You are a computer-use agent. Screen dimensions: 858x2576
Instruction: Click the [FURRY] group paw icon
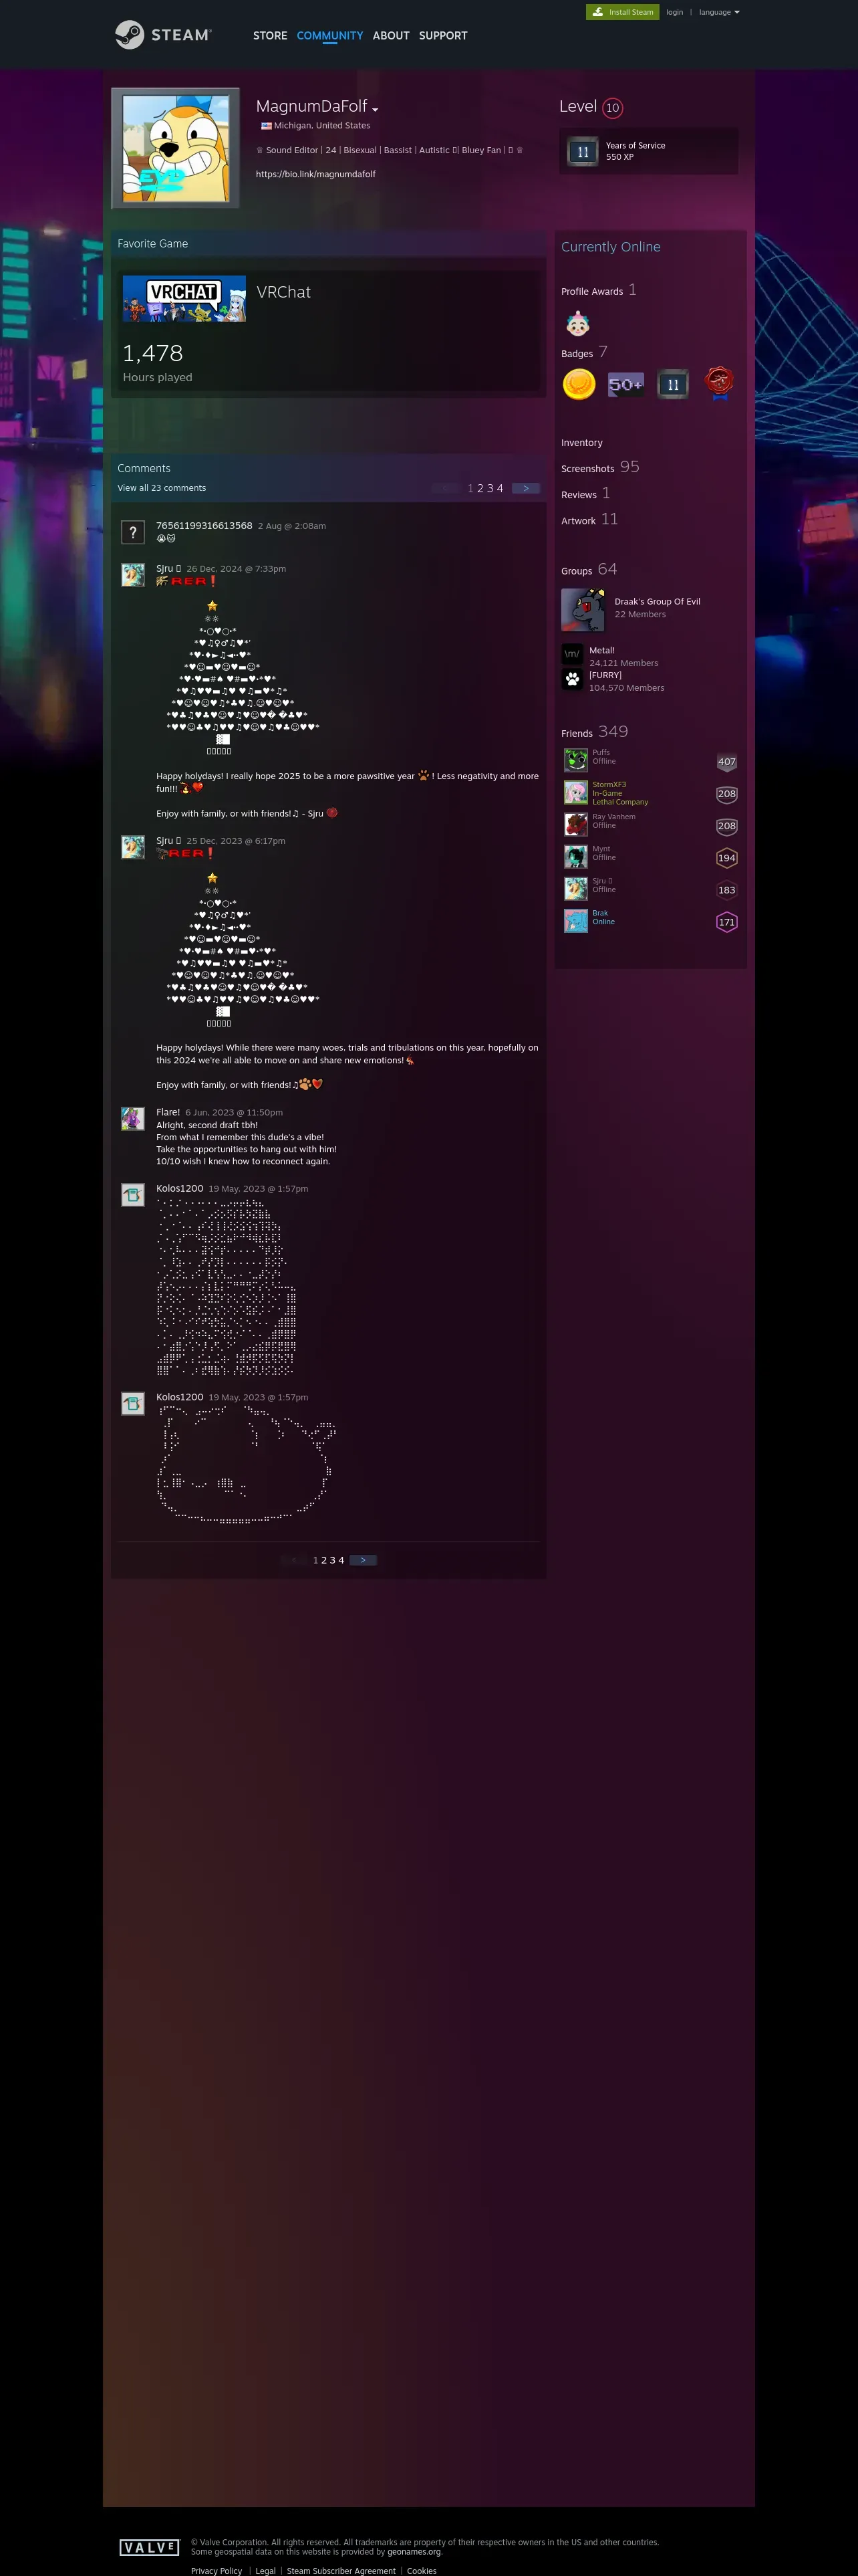click(572, 679)
